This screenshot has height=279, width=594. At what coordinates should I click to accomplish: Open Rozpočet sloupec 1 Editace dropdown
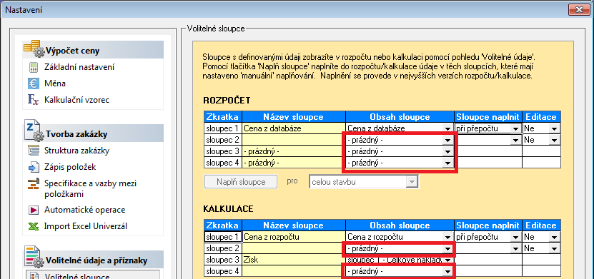click(555, 129)
